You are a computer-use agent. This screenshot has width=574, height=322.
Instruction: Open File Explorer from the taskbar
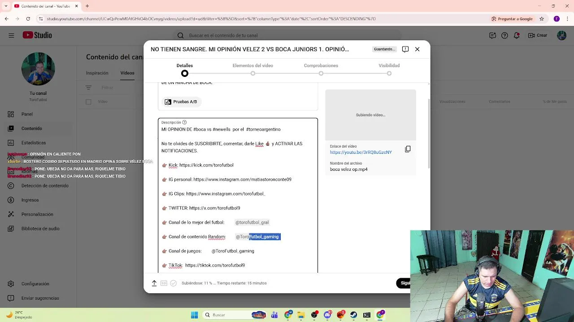coord(301,315)
